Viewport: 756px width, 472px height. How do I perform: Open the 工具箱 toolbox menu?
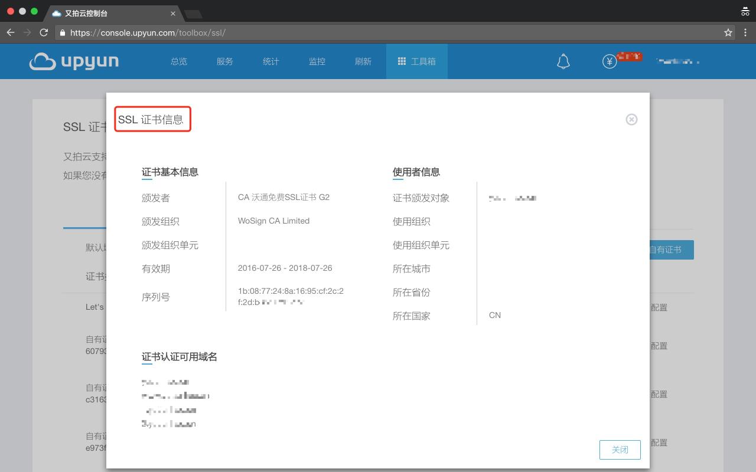[x=417, y=61]
